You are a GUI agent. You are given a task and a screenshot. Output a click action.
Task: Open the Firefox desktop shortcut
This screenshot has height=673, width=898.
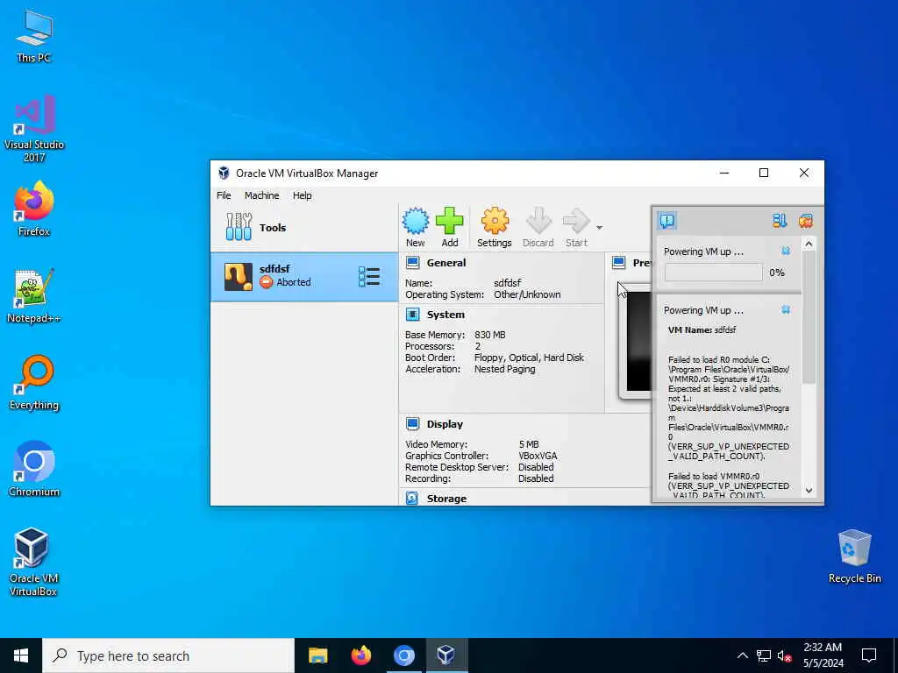point(34,209)
